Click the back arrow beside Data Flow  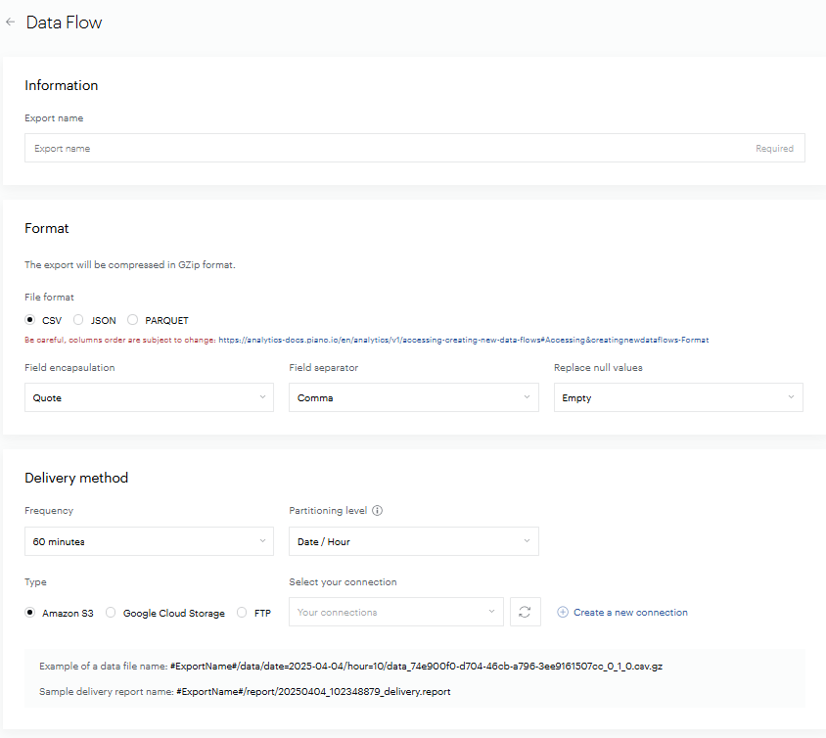(11, 22)
